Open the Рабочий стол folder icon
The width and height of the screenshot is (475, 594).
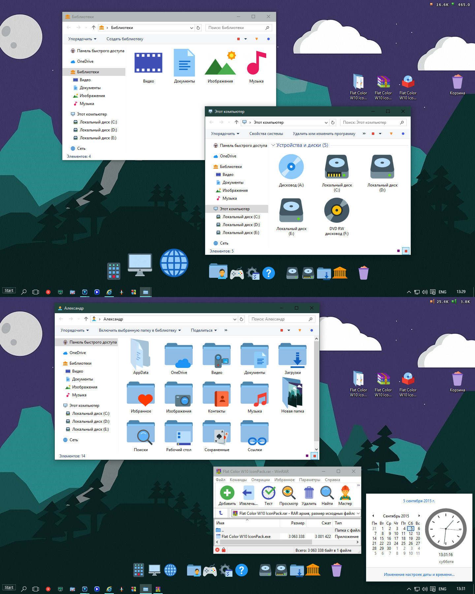click(179, 433)
